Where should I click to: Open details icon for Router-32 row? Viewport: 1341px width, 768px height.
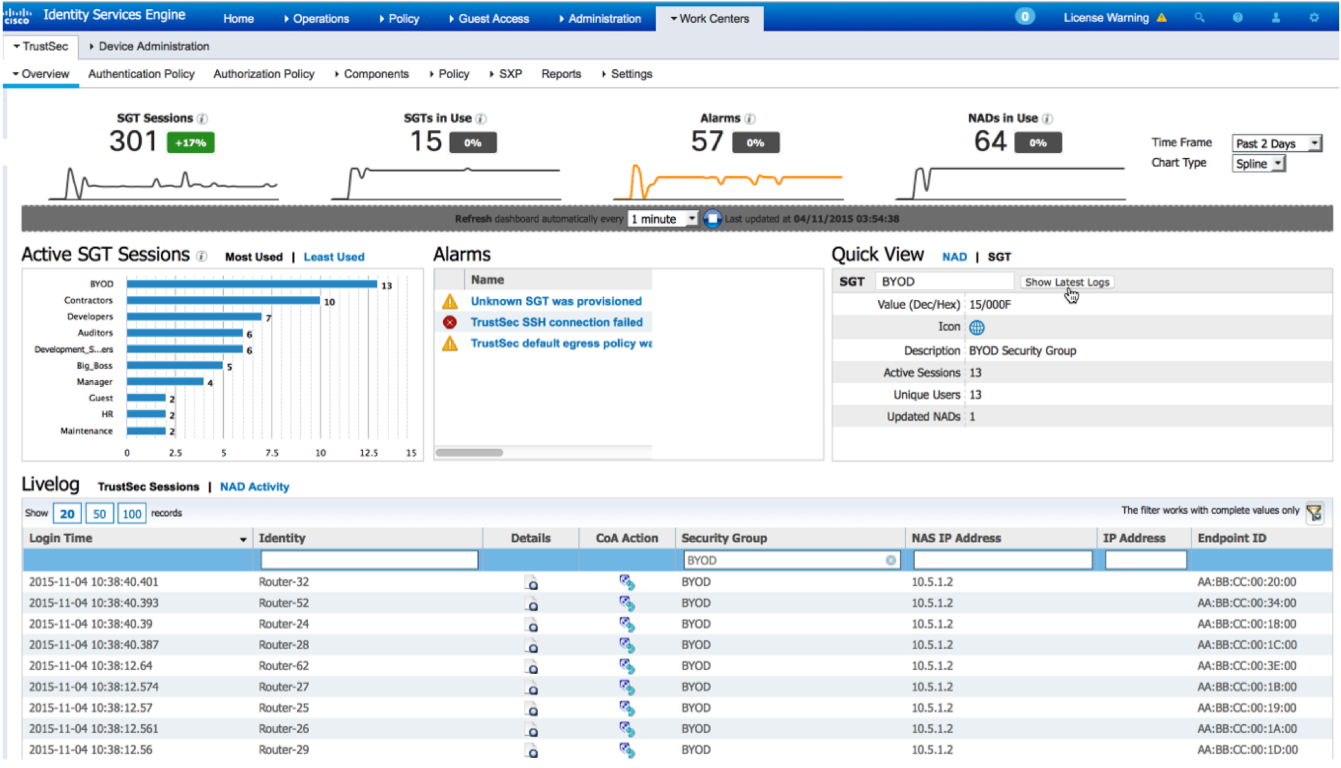(x=532, y=583)
